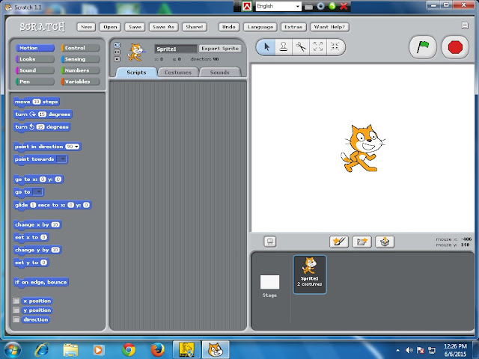Click the cat sprite on stage
Screen dimensions: 479x359
[362, 148]
